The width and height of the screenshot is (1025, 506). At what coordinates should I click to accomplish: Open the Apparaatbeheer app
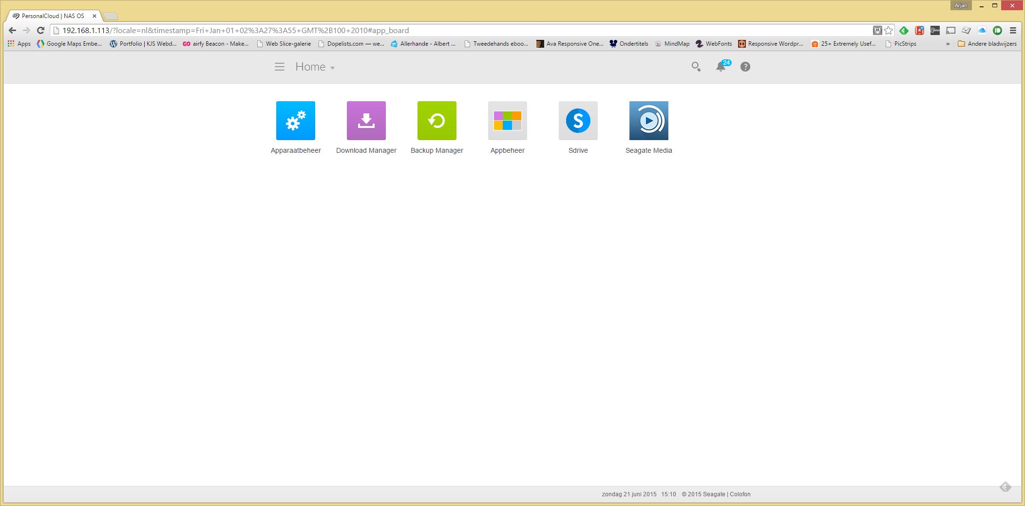point(296,121)
